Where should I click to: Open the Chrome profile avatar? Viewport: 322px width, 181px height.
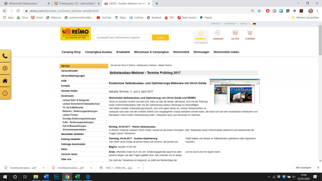pos(310,11)
